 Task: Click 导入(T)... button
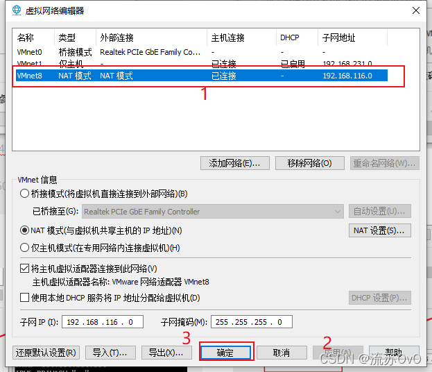[110, 353]
